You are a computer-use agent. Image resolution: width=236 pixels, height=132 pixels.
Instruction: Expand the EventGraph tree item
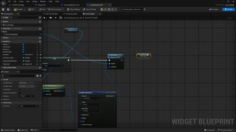(1, 25)
